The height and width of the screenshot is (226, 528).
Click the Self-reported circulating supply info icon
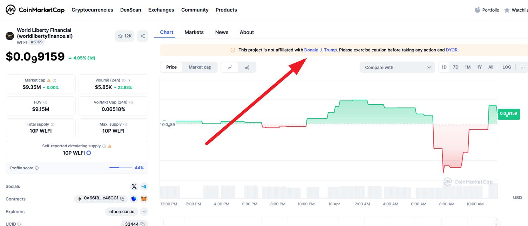(x=104, y=146)
